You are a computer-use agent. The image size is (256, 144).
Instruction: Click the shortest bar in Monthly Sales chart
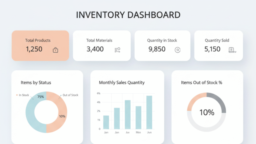(x=106, y=122)
